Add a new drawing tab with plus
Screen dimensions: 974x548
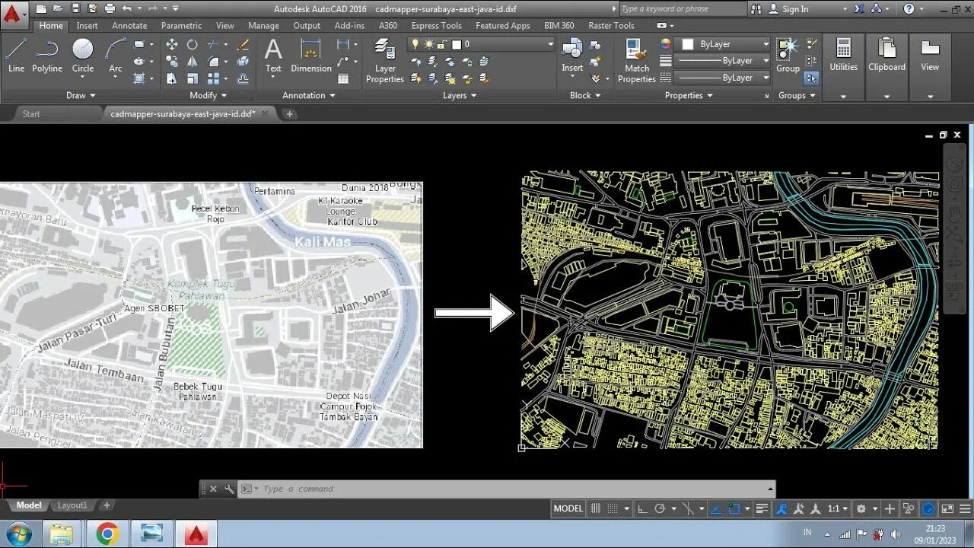289,113
